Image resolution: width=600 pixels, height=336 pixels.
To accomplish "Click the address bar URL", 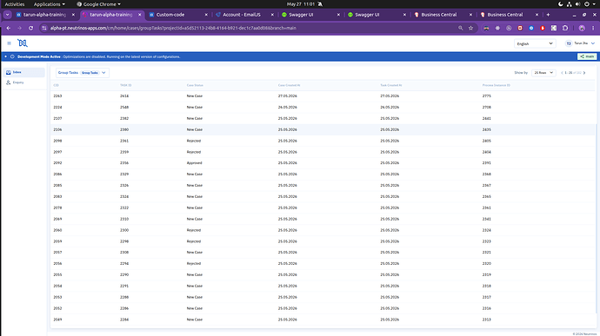I will 173,28.
